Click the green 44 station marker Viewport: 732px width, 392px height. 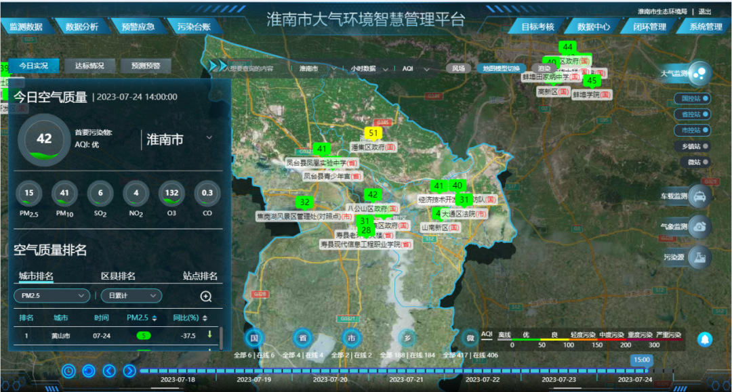(x=568, y=47)
